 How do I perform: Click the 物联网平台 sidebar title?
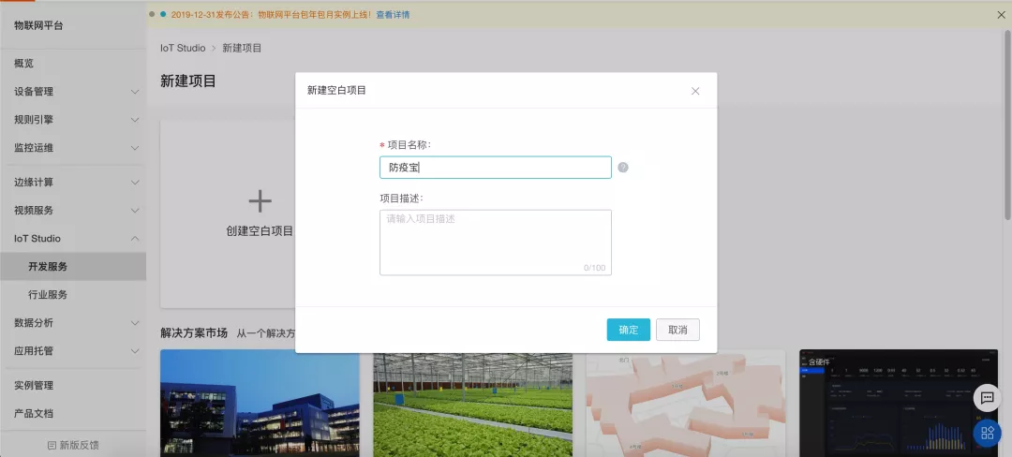38,26
